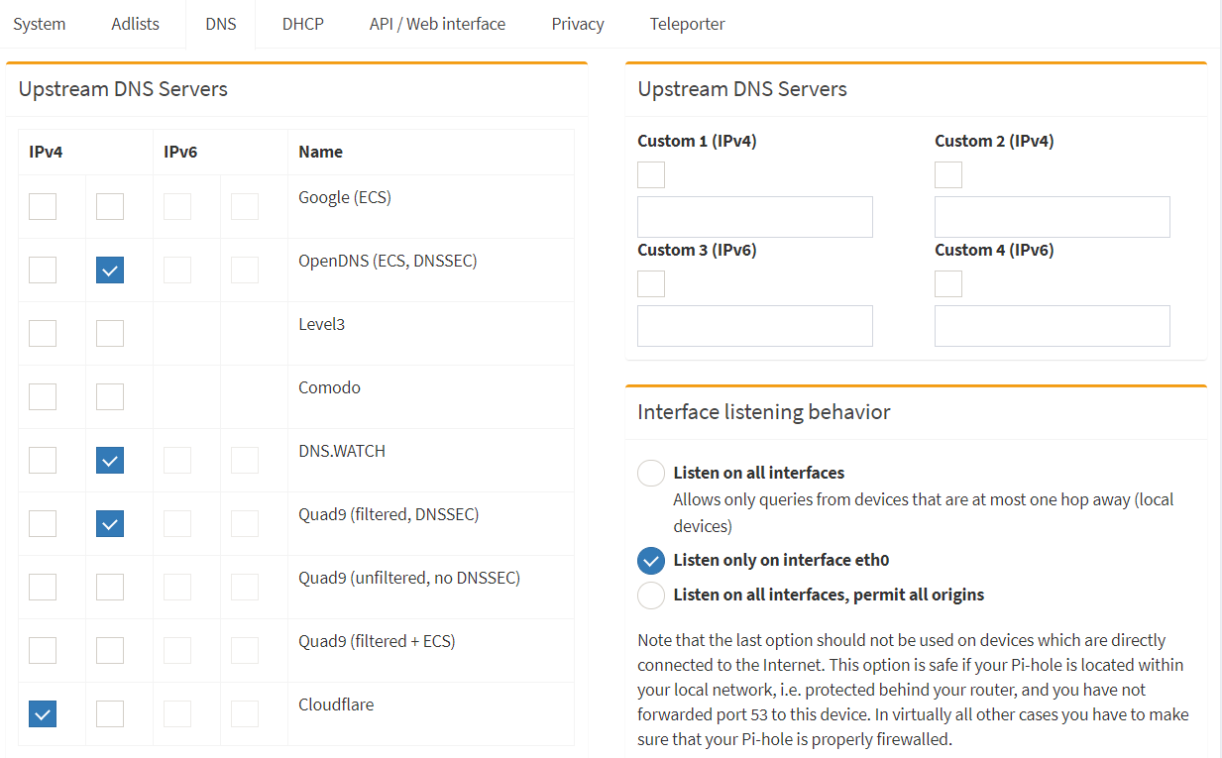
Task: Enable the first IPv4 checkbox for Google (ECS)
Action: [43, 206]
